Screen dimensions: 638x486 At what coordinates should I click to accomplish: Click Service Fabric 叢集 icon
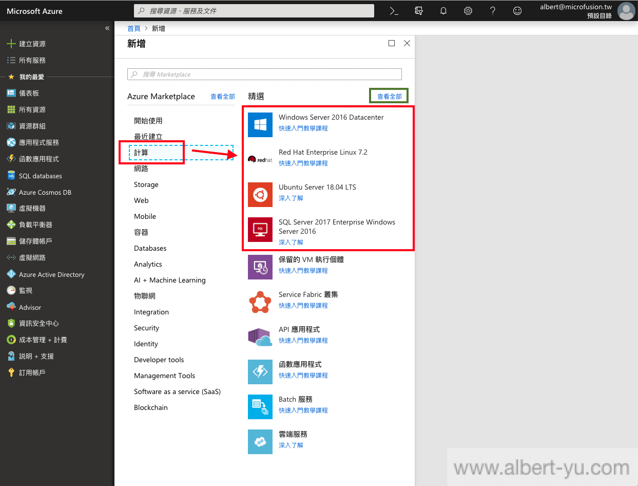(x=260, y=302)
